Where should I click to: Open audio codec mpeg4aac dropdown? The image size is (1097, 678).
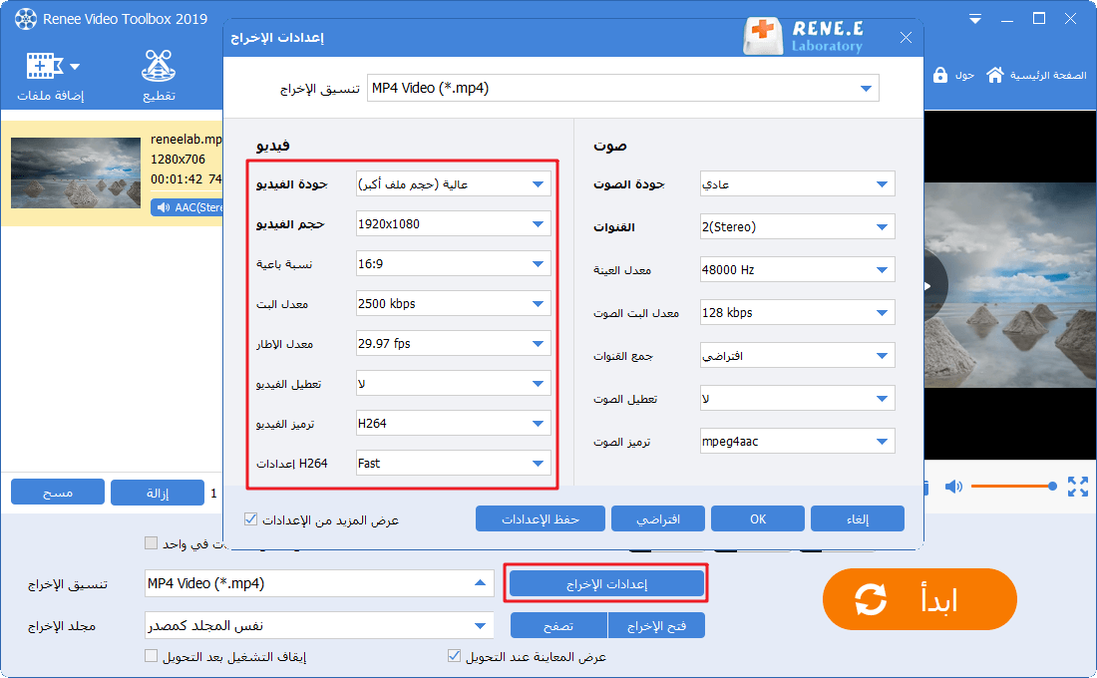tap(797, 442)
